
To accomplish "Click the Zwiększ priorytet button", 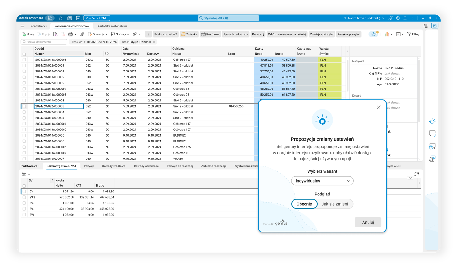I will (349, 34).
